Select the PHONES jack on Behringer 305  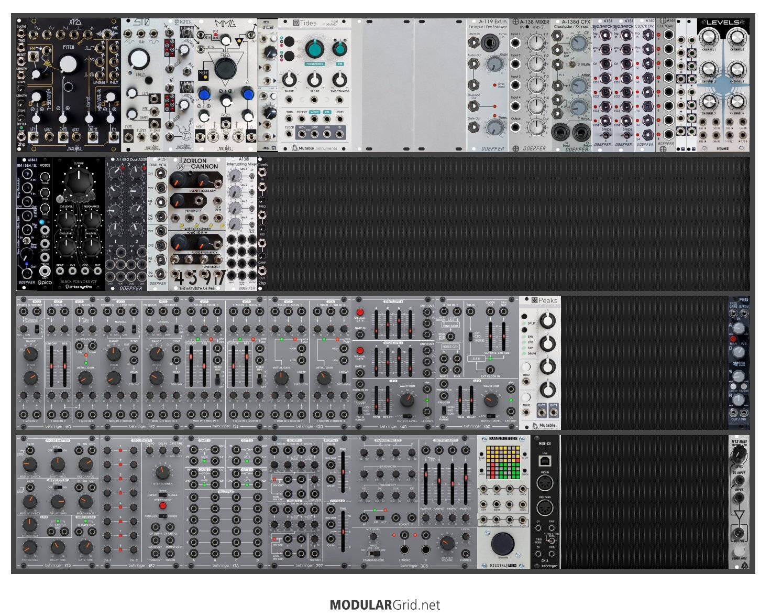[466, 554]
